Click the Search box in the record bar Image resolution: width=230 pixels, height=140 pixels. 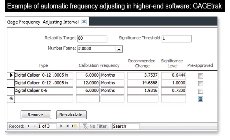[x=126, y=126]
